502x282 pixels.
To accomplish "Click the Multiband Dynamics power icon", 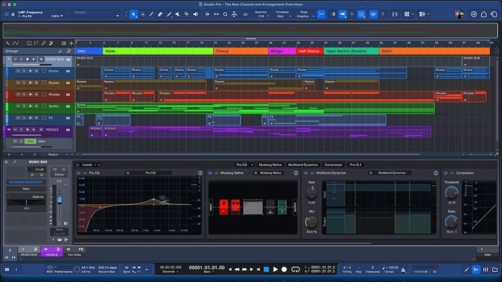I will click(305, 173).
